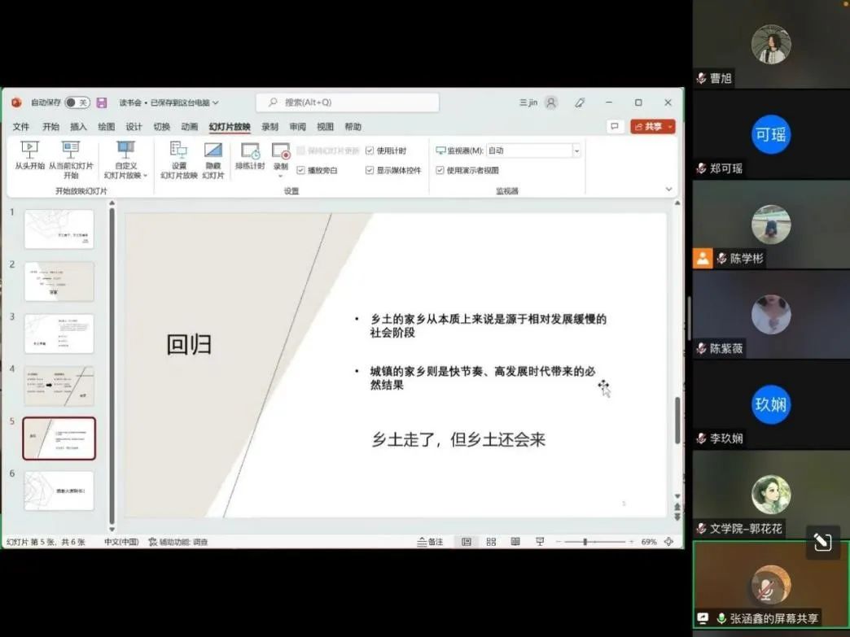Uncheck Use Timings (使用计时) checkbox
850x637 pixels.
[370, 151]
